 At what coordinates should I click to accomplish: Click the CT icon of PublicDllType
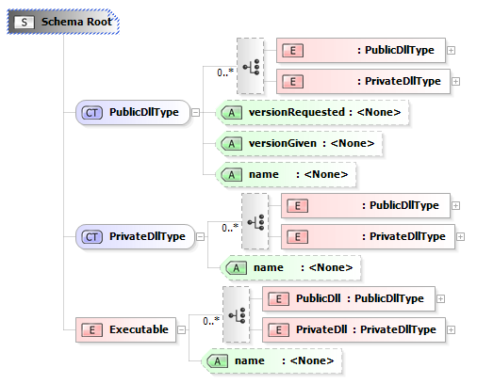[x=91, y=113]
